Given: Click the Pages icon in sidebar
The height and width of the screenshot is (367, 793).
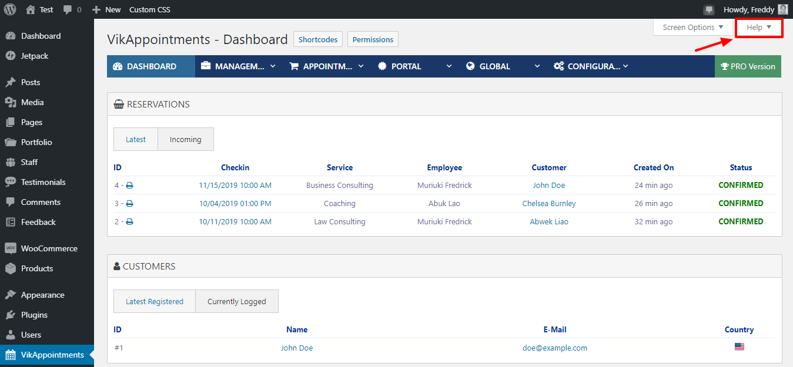Looking at the screenshot, I should [11, 122].
